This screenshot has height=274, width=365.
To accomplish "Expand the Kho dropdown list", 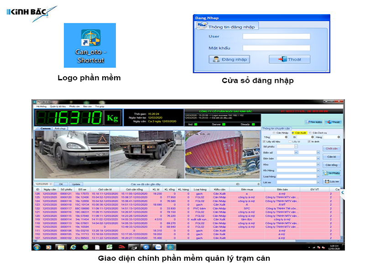I will [x=318, y=164].
